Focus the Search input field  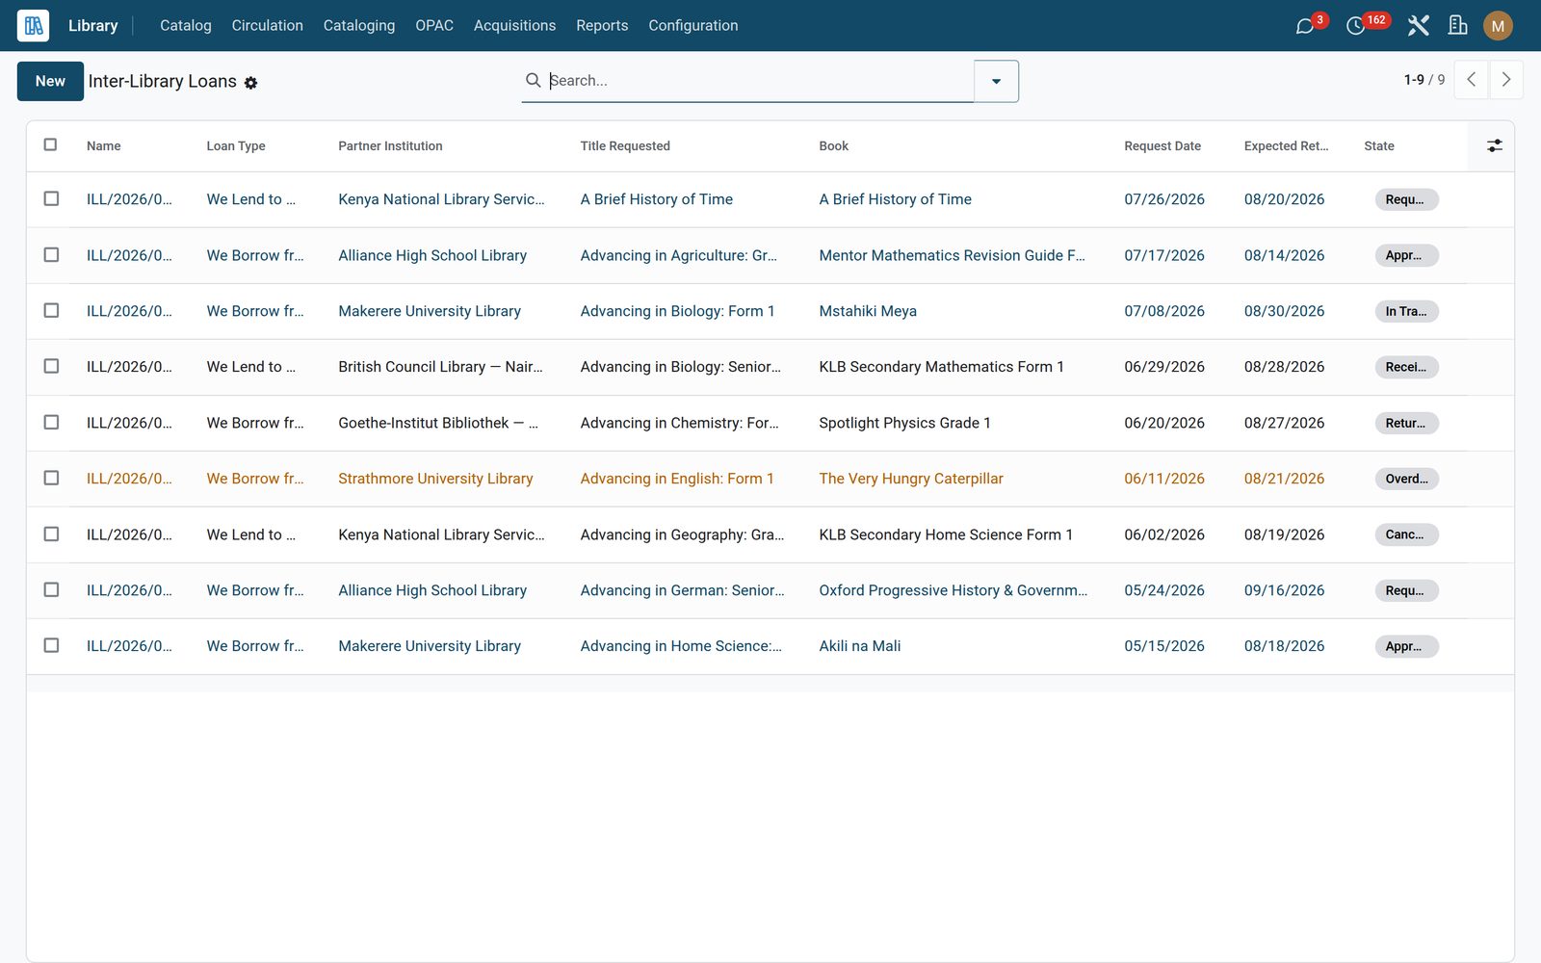coord(759,81)
